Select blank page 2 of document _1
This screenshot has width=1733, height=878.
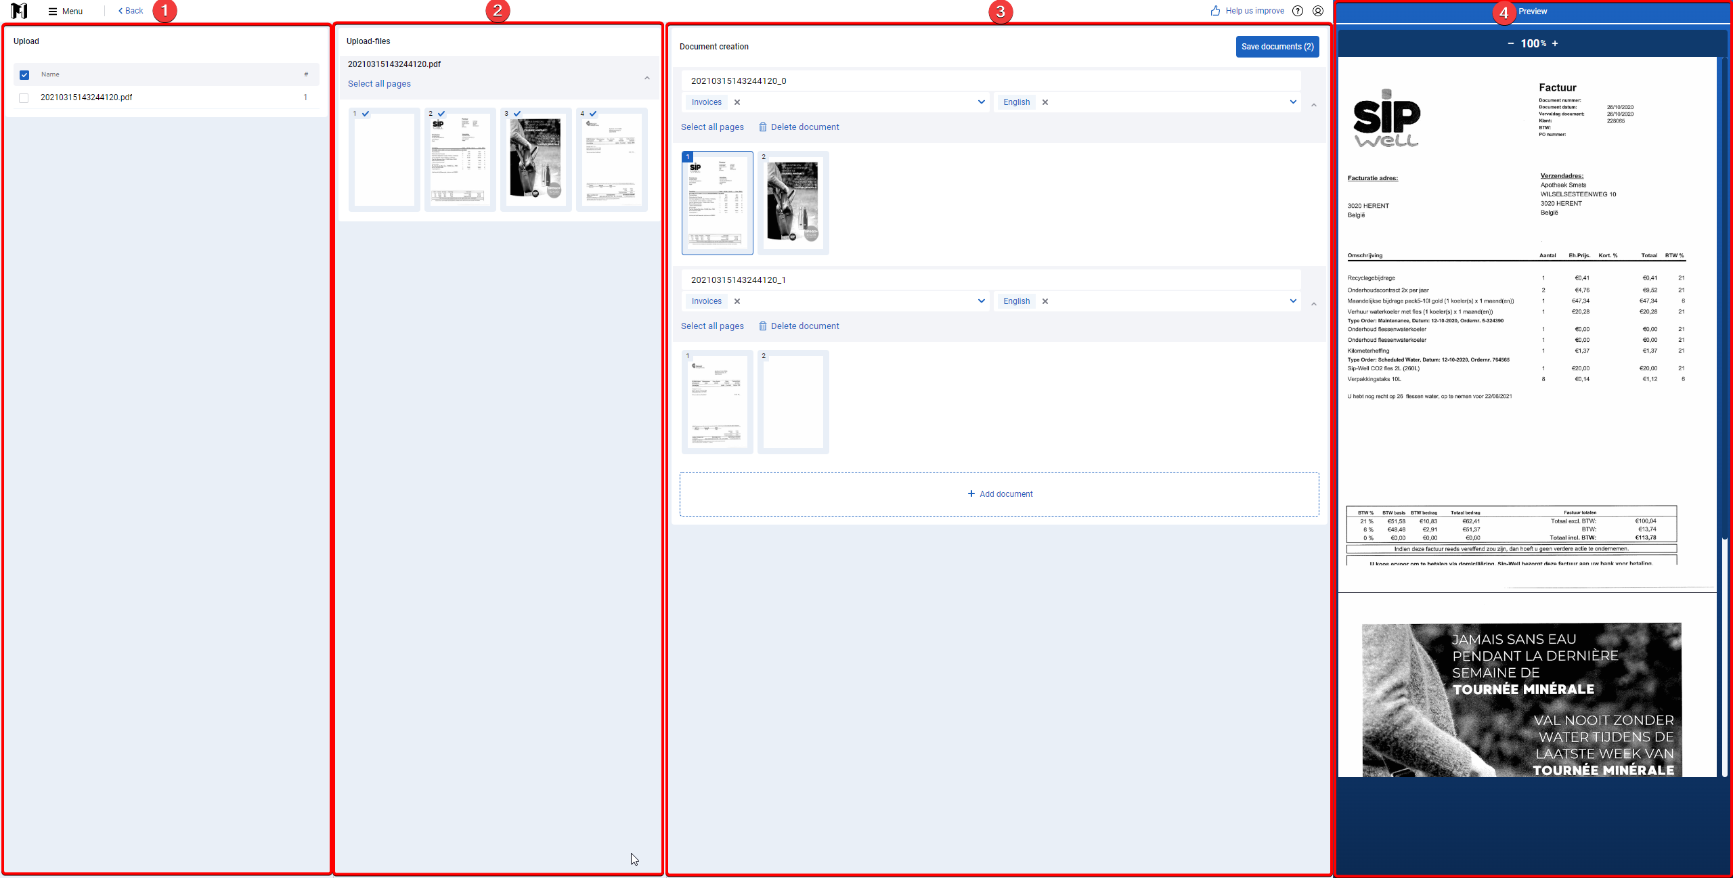[793, 402]
